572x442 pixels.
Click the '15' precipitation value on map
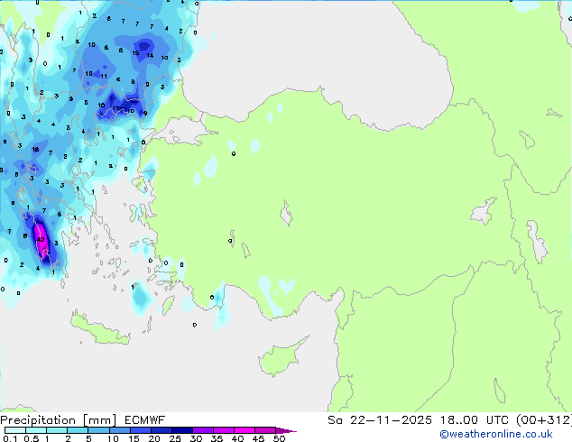(135, 53)
